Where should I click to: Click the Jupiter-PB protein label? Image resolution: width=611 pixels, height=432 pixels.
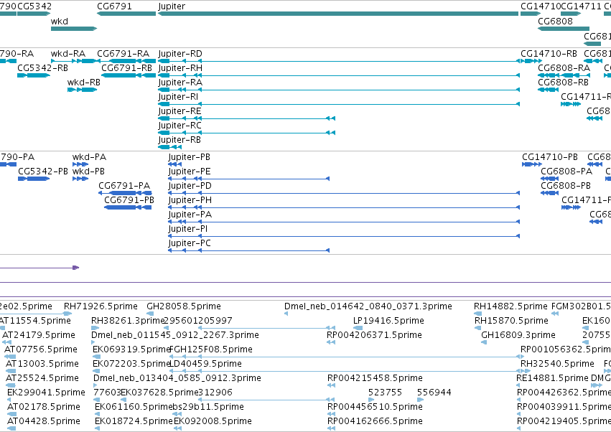(x=190, y=157)
